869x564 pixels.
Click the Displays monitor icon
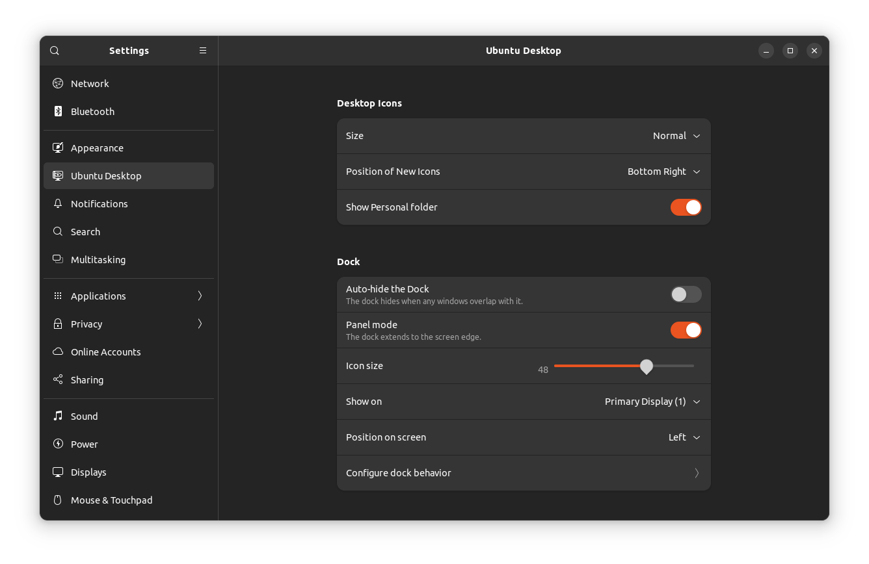(x=57, y=472)
